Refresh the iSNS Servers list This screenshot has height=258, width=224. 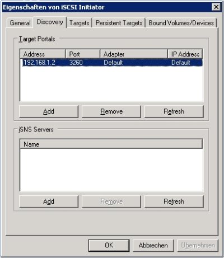(174, 201)
